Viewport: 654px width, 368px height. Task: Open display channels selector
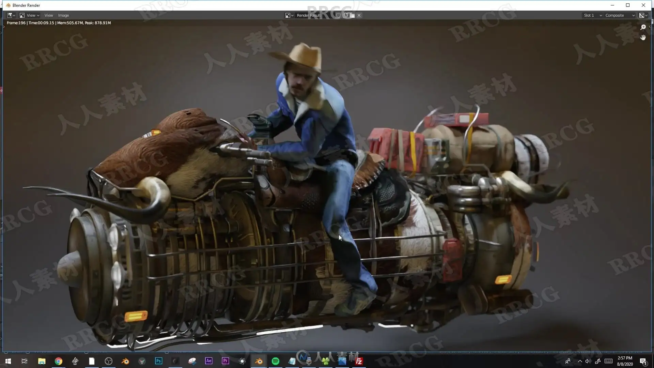643,15
